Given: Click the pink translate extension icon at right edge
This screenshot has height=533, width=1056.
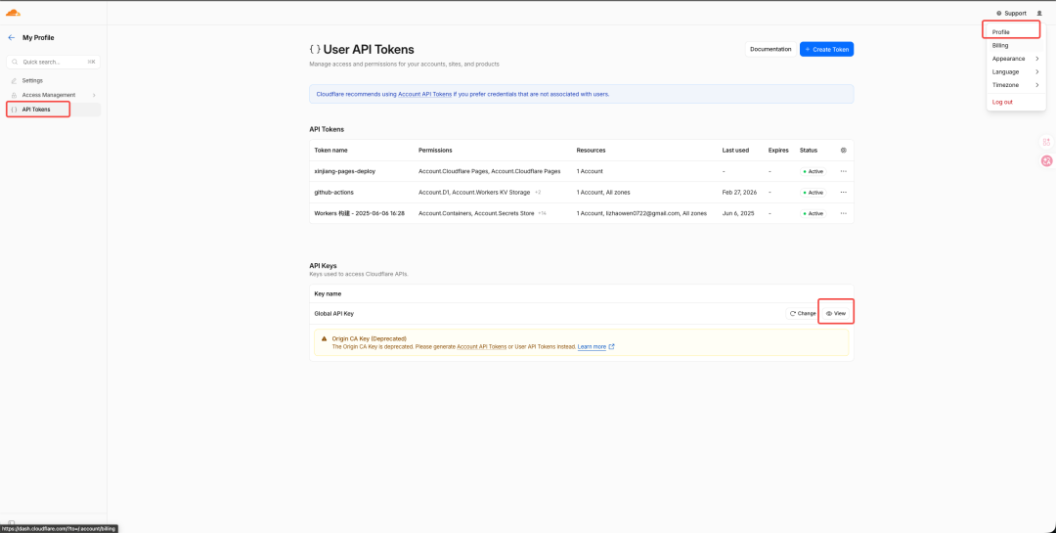Looking at the screenshot, I should 1046,160.
